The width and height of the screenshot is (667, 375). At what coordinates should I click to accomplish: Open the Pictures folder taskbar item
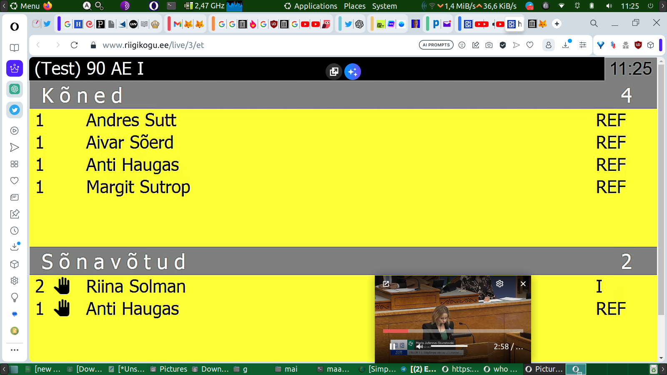coord(169,369)
